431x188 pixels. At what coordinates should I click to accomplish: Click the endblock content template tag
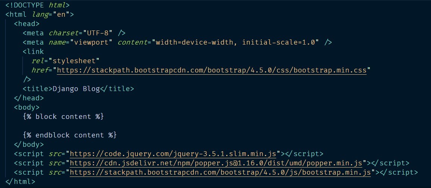click(70, 135)
